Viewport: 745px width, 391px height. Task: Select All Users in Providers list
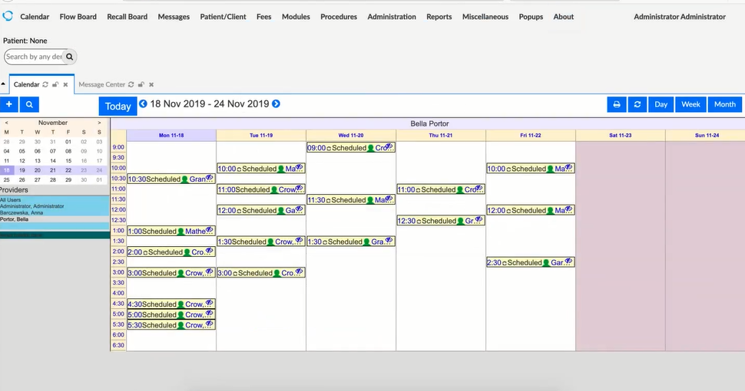click(x=11, y=200)
